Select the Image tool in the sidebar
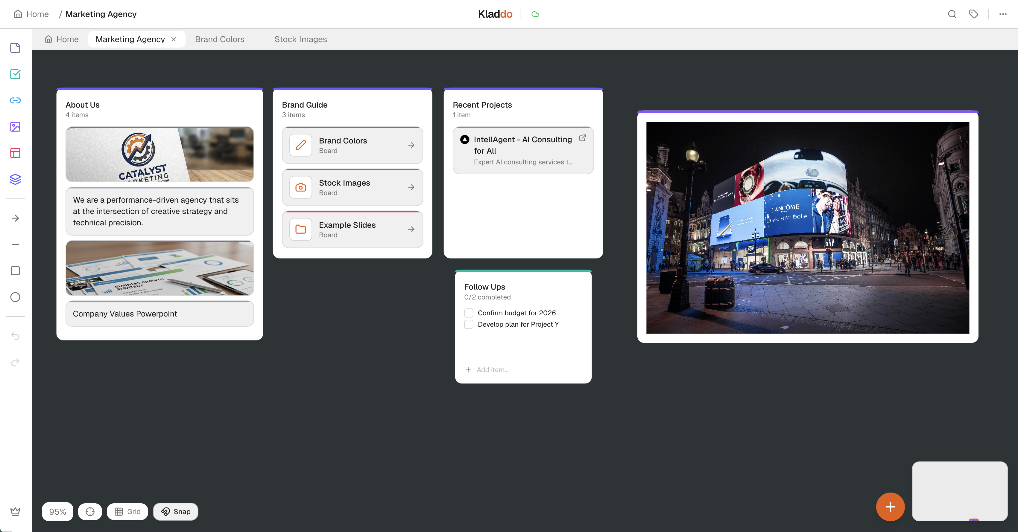Screen dimensions: 1018x532 tap(15, 127)
